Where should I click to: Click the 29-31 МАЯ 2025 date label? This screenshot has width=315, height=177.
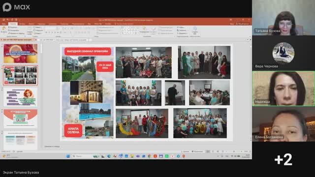click(105, 67)
